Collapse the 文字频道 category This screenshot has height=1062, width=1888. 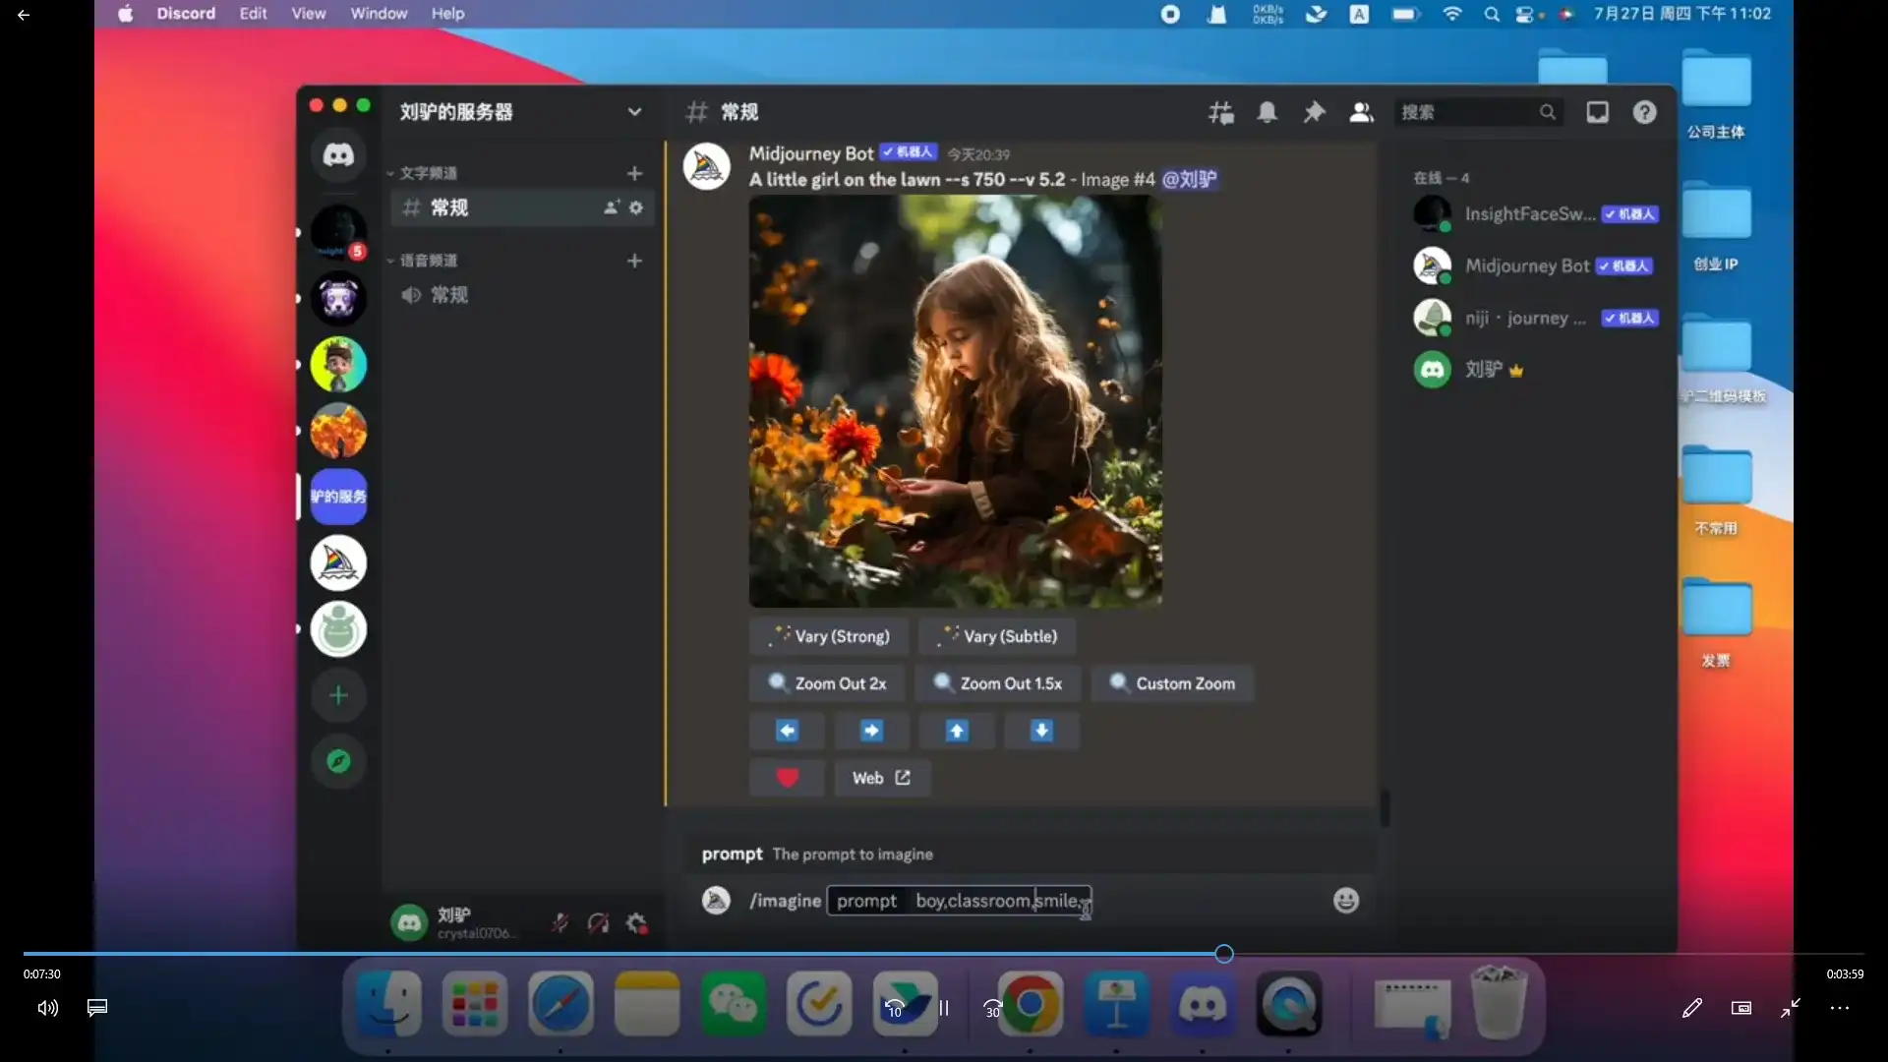point(425,172)
